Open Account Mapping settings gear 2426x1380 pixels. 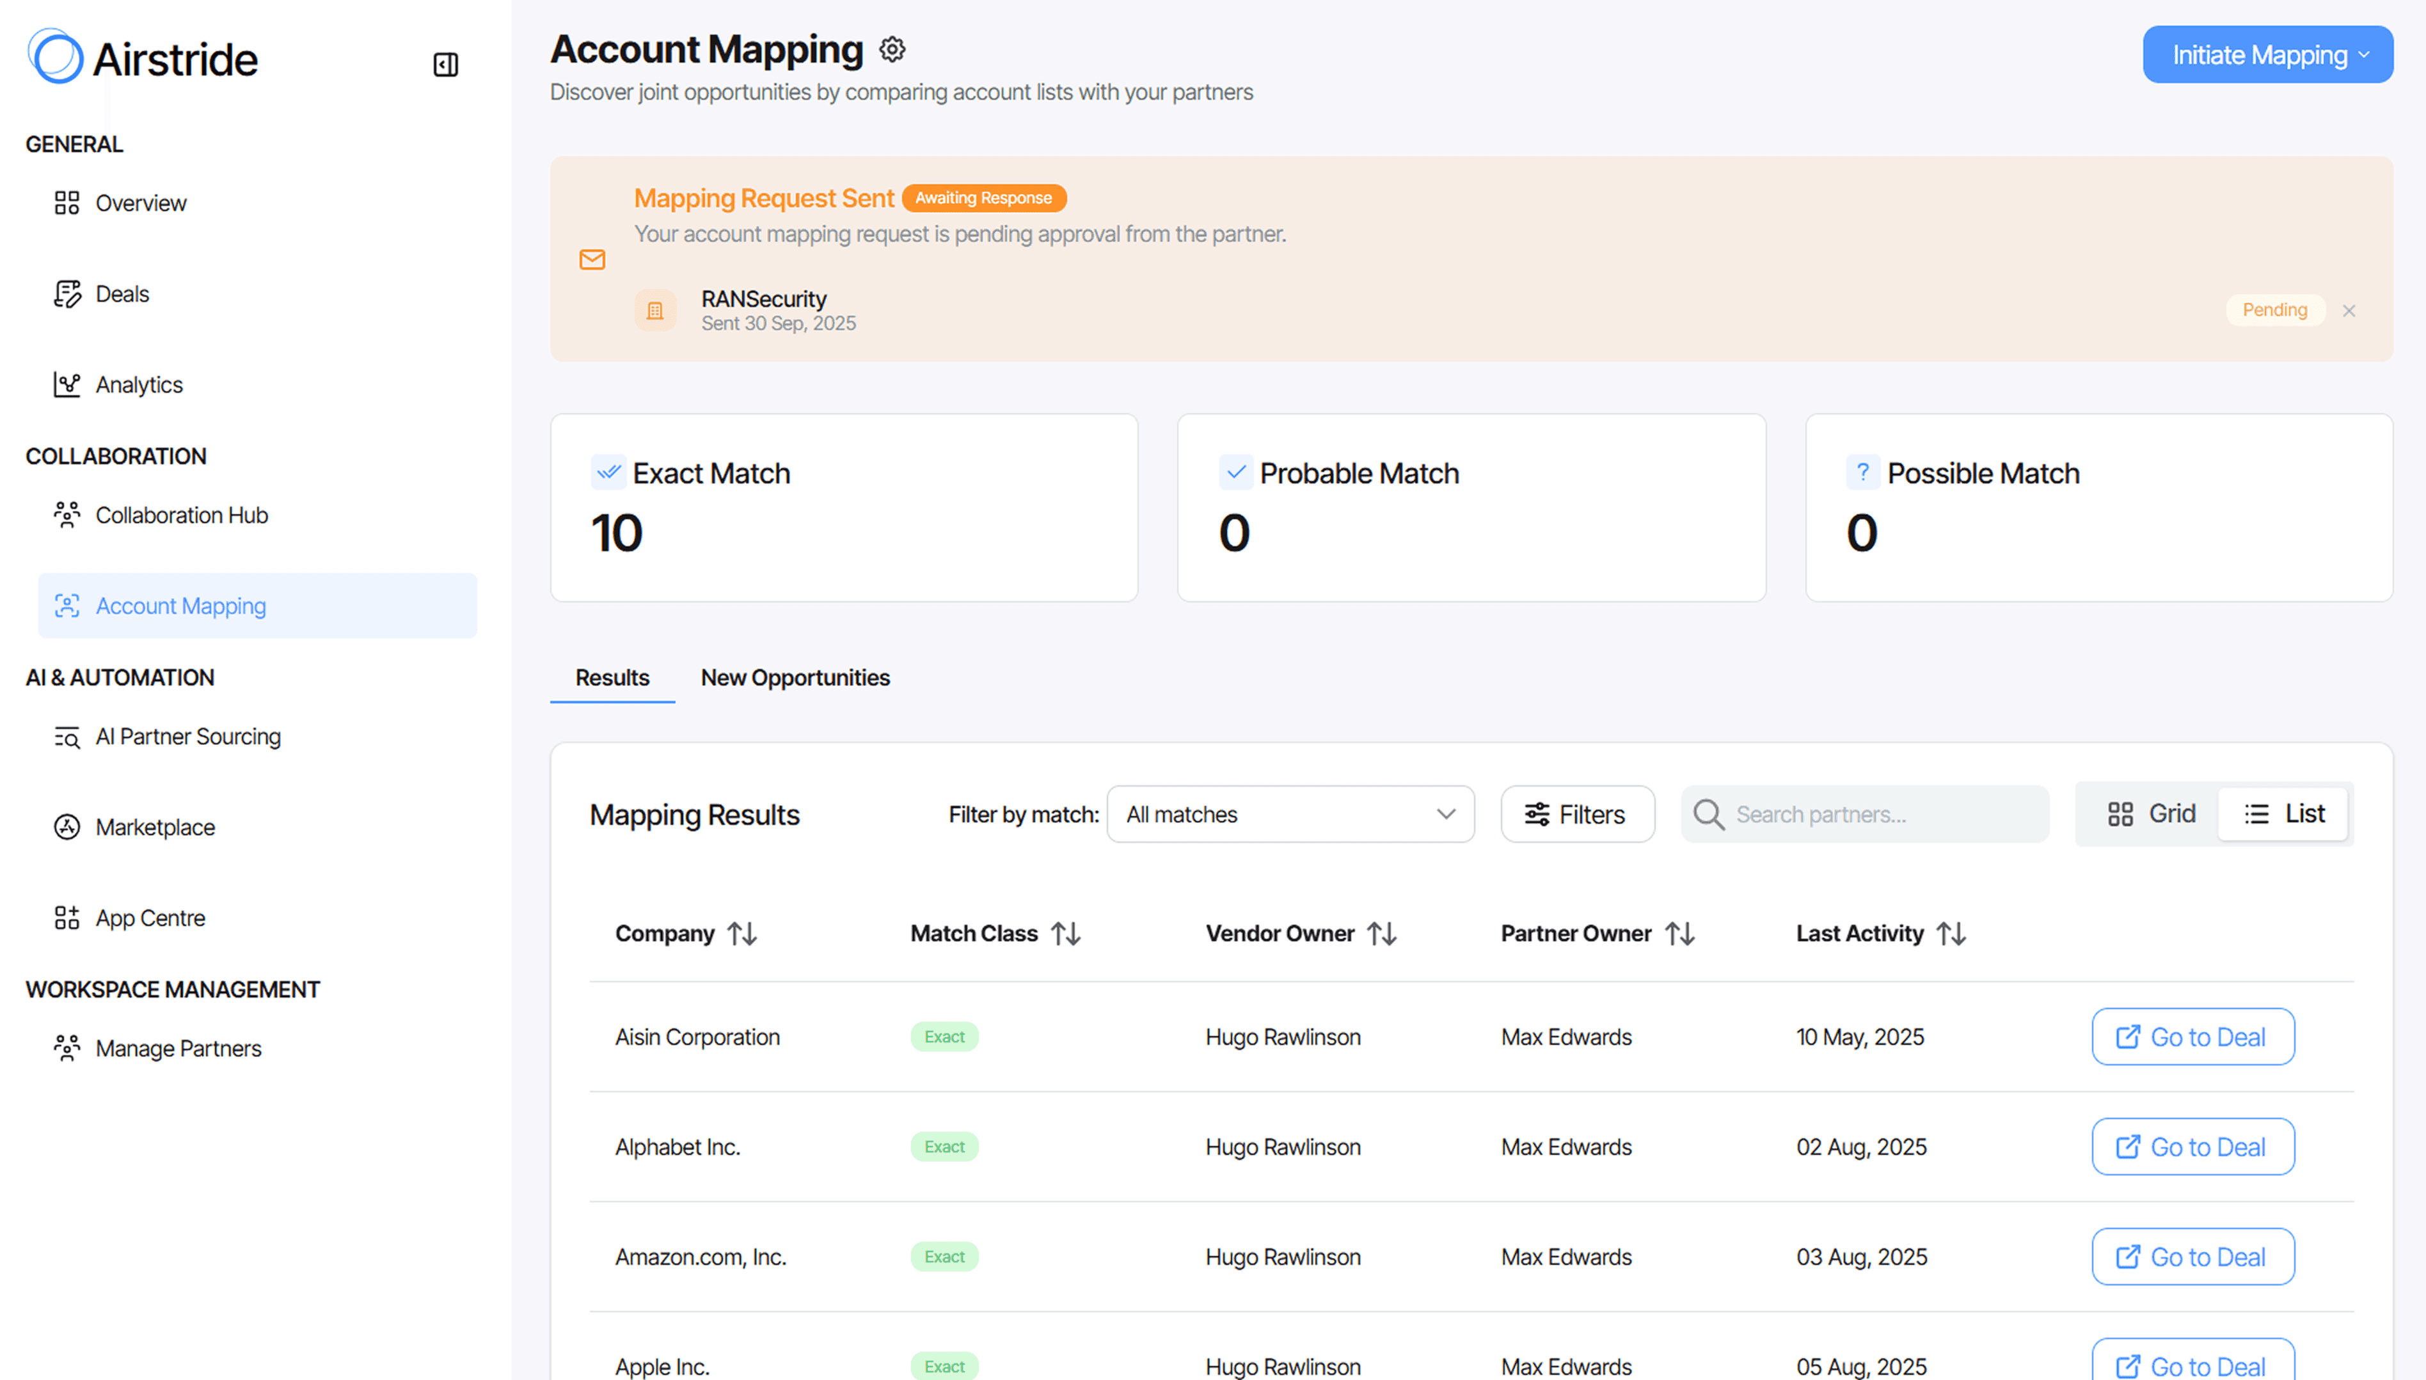click(891, 49)
